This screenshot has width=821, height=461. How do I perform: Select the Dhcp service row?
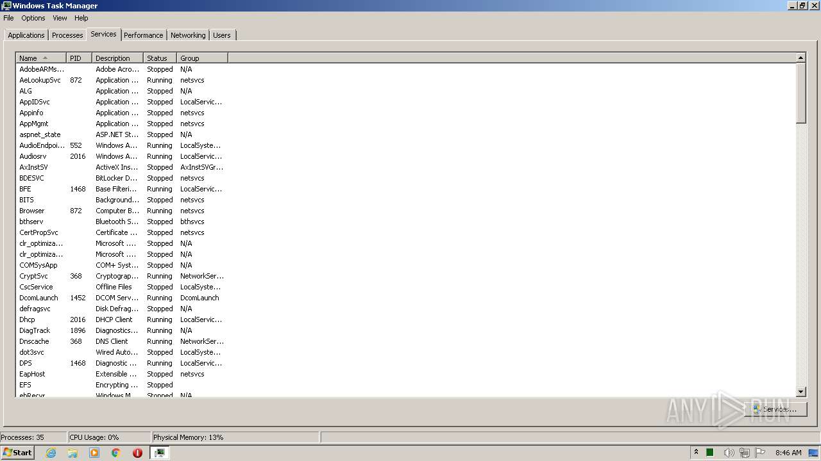coord(122,319)
